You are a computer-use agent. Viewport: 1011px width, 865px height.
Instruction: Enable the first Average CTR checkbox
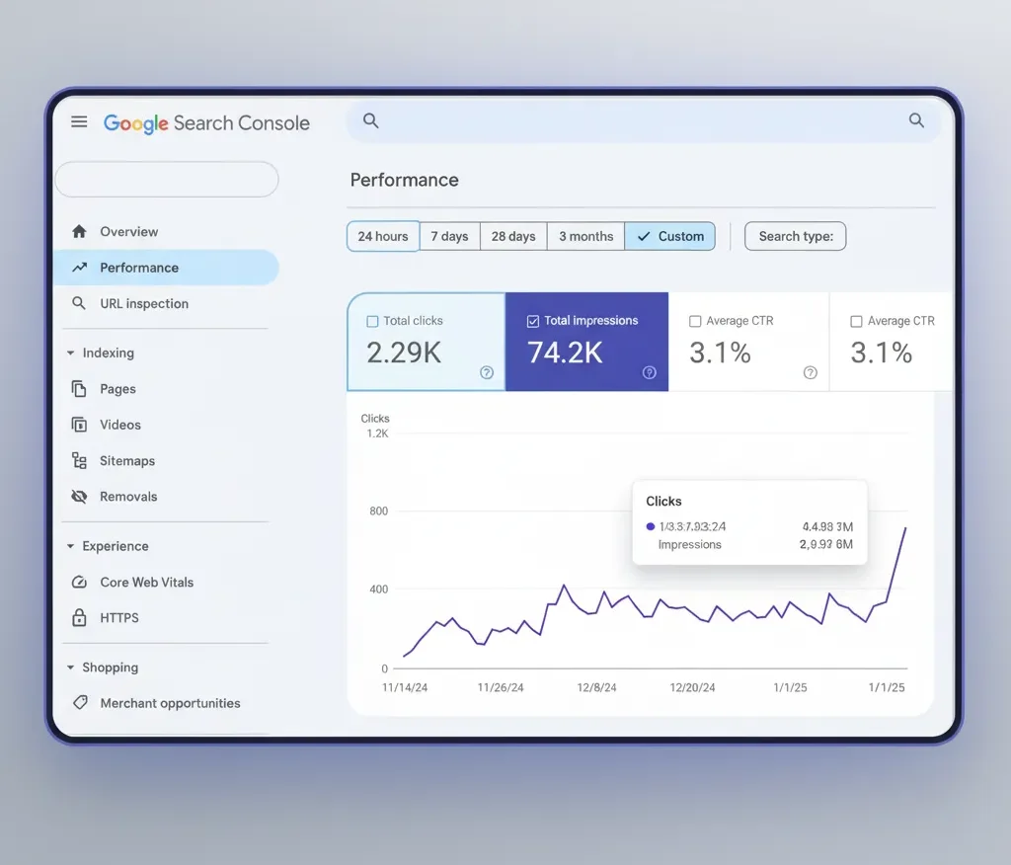[694, 320]
